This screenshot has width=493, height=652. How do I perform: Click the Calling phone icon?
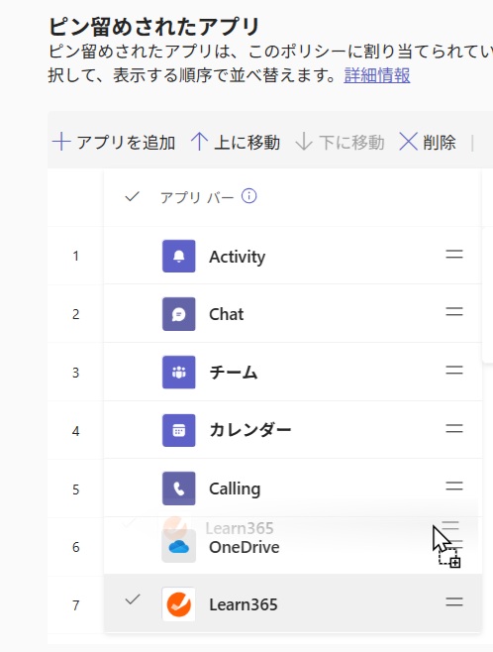178,489
